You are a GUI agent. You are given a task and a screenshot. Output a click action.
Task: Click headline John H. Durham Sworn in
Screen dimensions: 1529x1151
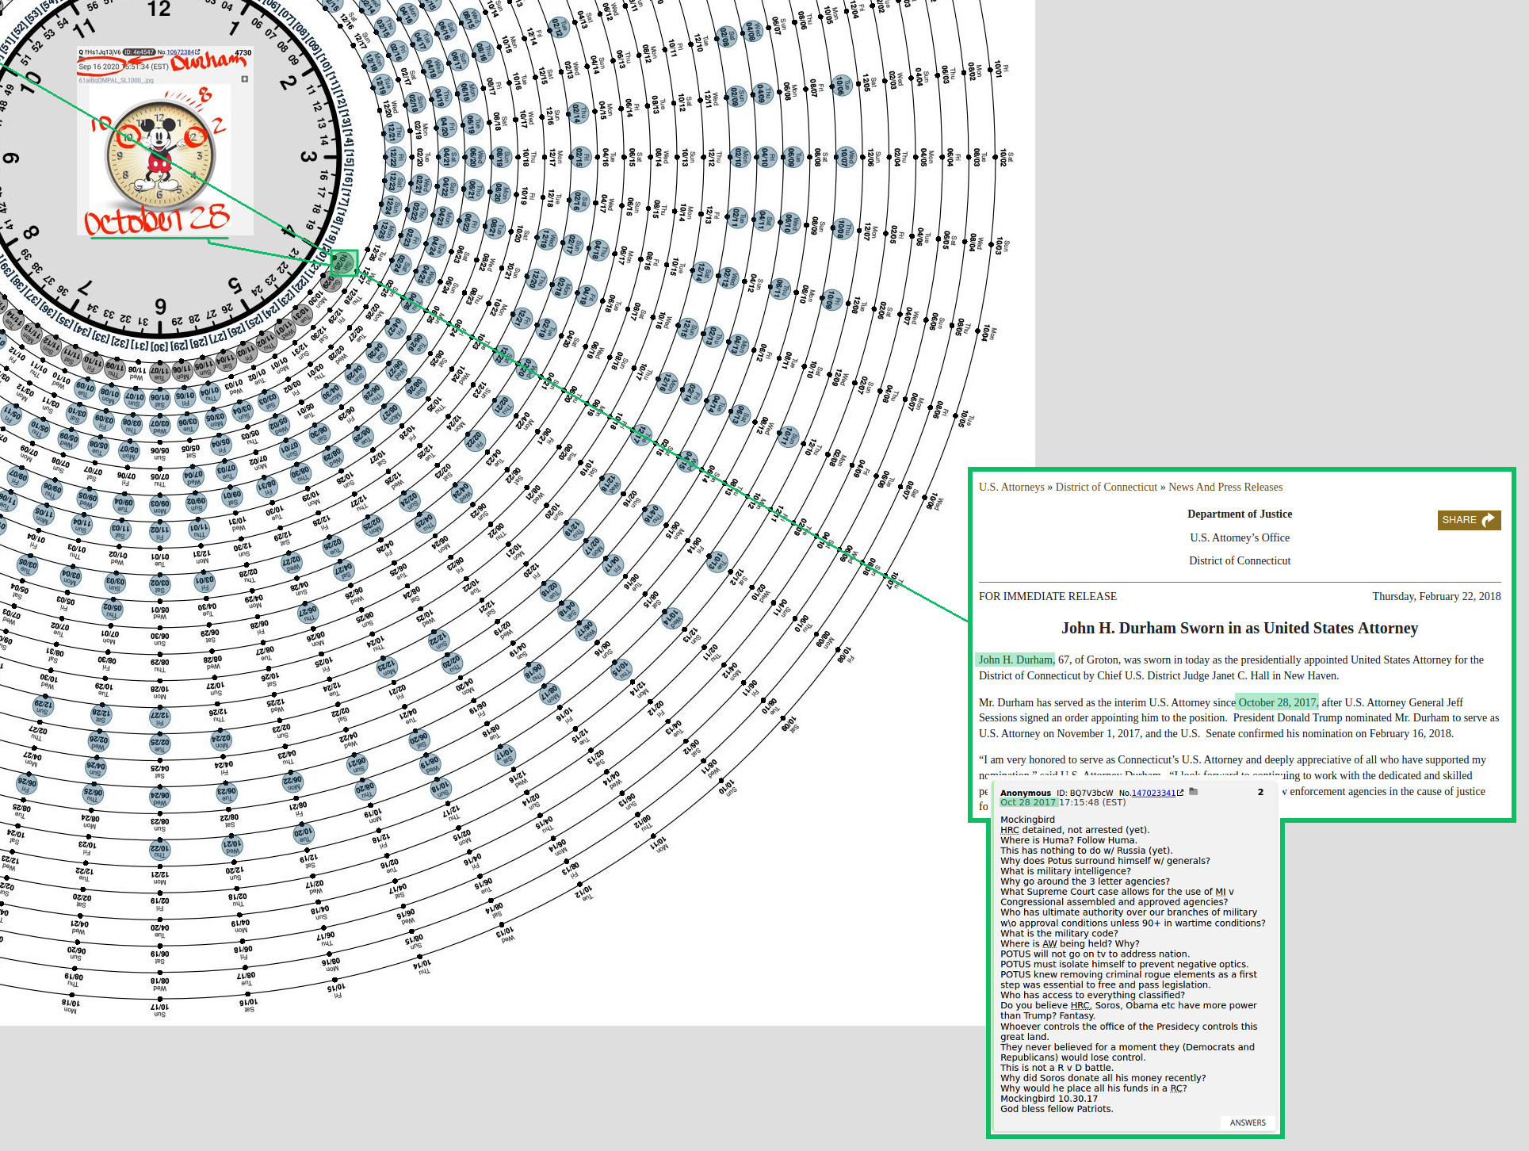[1240, 628]
